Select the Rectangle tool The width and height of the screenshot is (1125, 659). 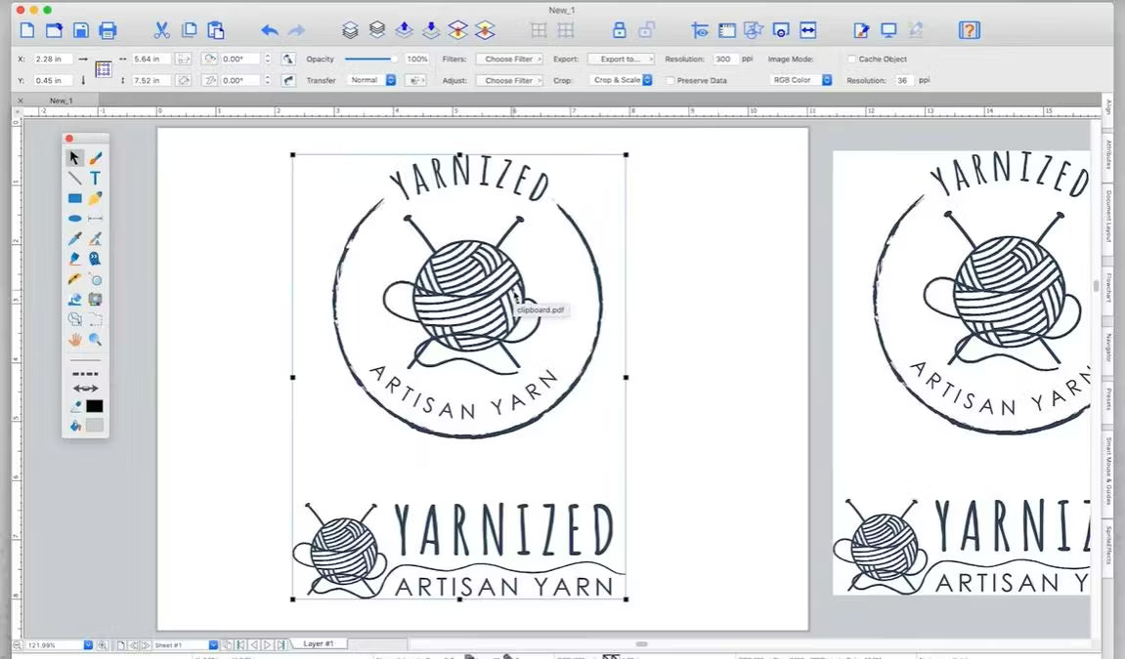73,198
